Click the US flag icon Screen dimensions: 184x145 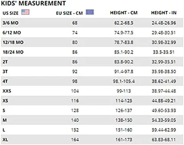[25, 12]
